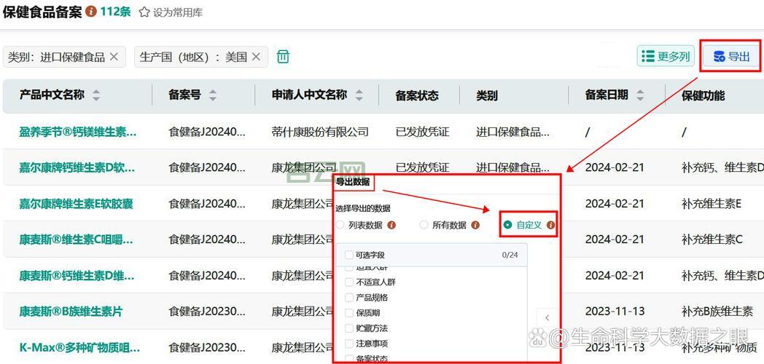Click the green trash icon to clear filters
The width and height of the screenshot is (764, 364).
coord(283,57)
